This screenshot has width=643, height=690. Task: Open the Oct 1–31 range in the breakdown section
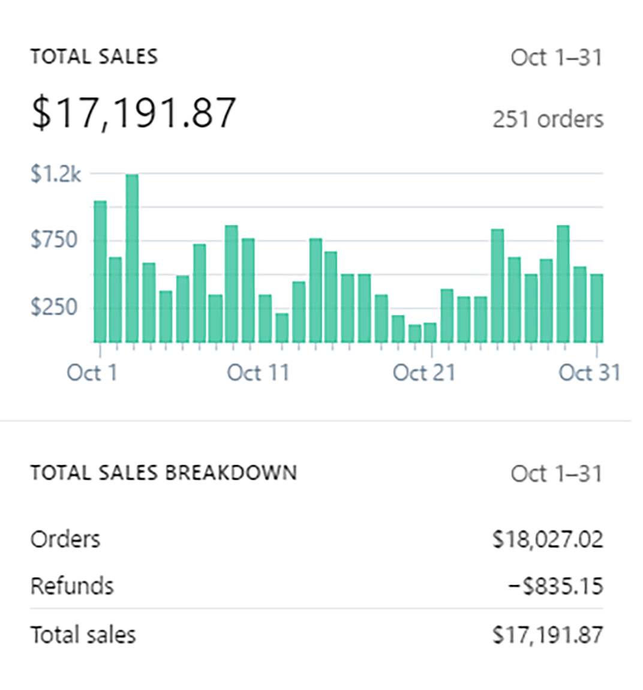tap(556, 474)
